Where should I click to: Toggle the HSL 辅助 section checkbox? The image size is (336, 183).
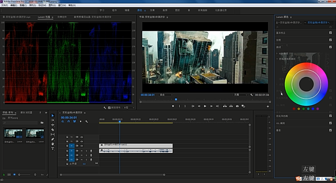pyautogui.click(x=330, y=123)
